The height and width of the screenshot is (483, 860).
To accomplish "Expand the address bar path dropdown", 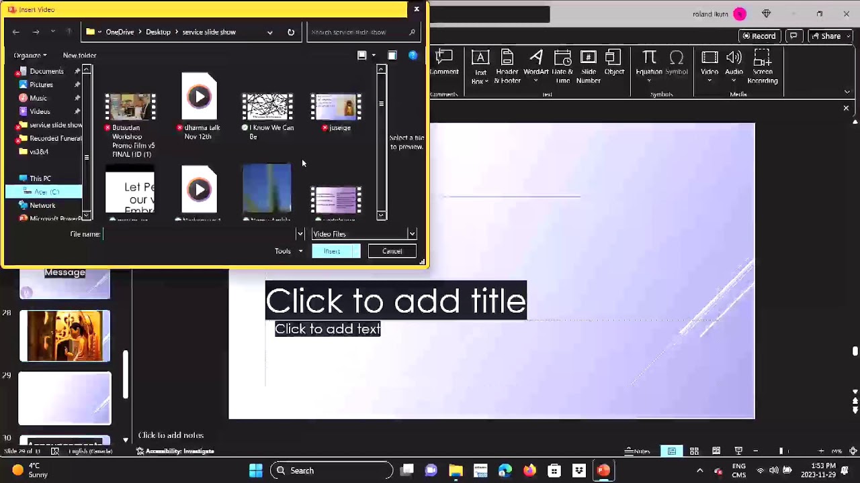I will pyautogui.click(x=269, y=32).
